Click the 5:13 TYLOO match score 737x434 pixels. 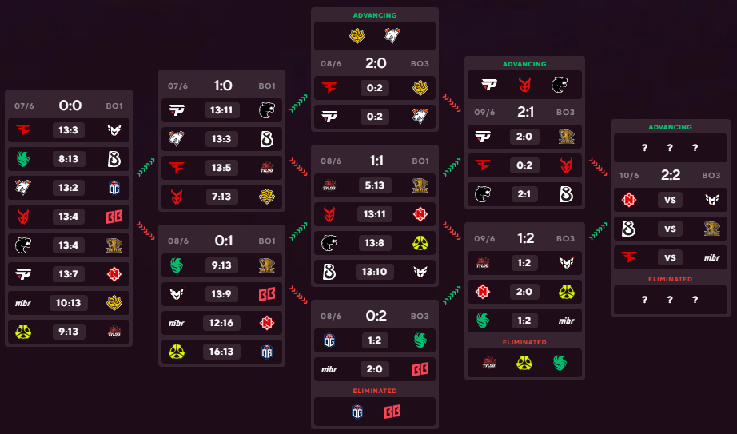click(x=375, y=185)
